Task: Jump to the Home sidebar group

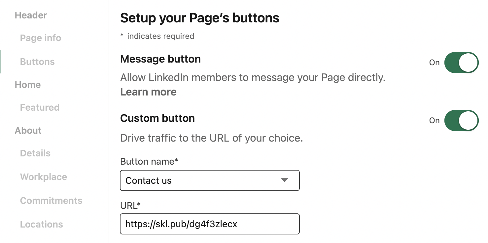Action: coord(28,85)
